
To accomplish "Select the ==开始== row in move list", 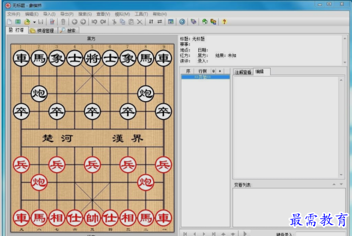I will 205,77.
